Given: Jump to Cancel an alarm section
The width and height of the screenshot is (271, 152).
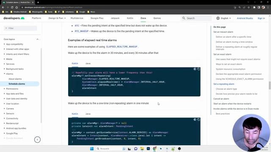Looking at the screenshot, I should click(221, 99).
